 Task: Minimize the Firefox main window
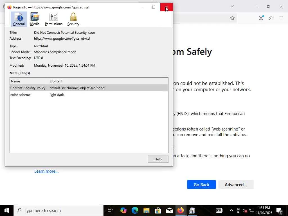[256, 6]
